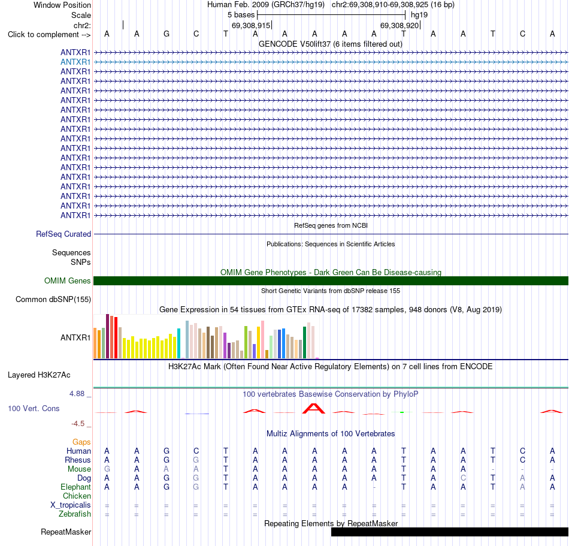This screenshot has width=569, height=546.
Task: Click the cyan GTEx expression bar
Action: 178,343
